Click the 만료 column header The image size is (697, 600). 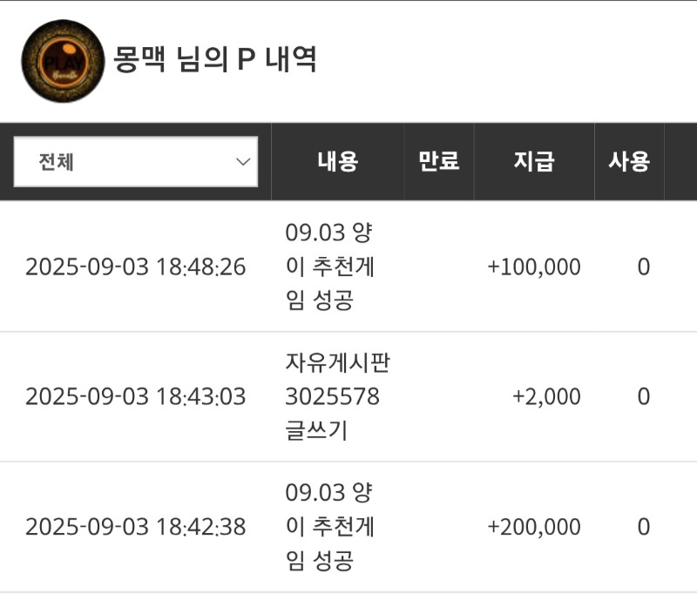click(x=439, y=161)
